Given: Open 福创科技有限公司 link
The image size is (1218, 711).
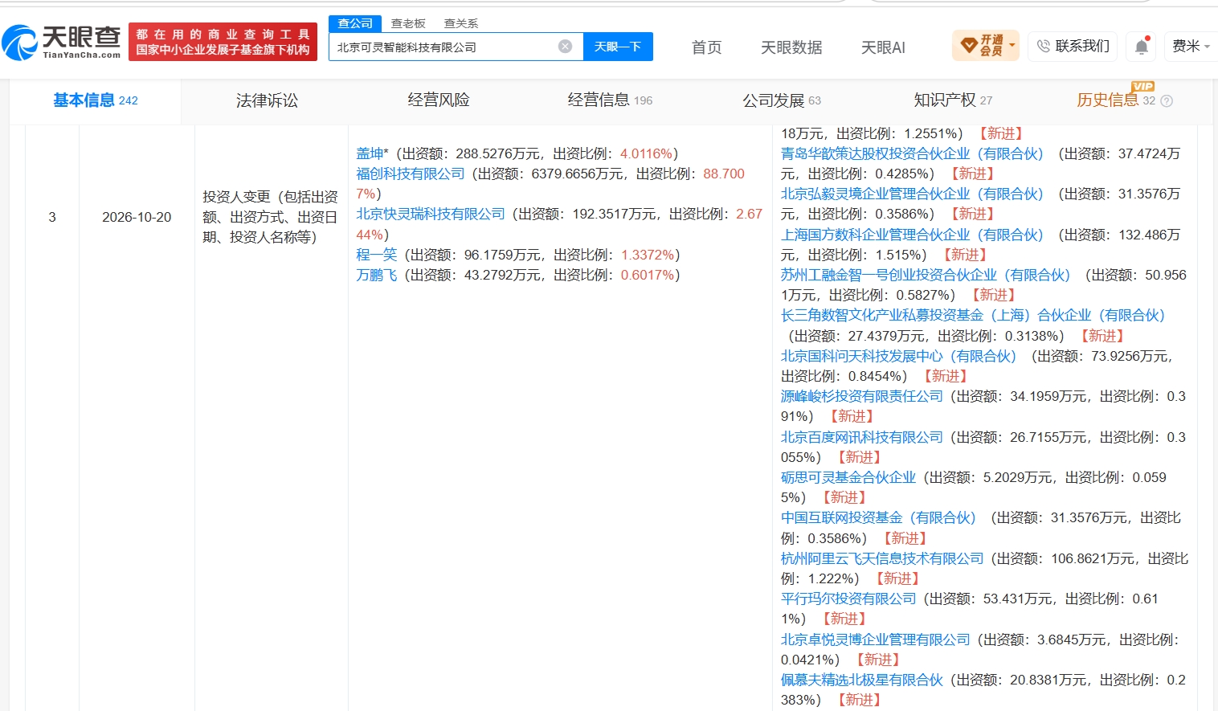Looking at the screenshot, I should point(411,174).
